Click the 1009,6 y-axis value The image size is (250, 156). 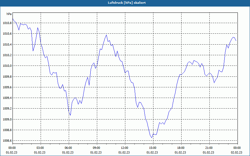tap(7, 87)
